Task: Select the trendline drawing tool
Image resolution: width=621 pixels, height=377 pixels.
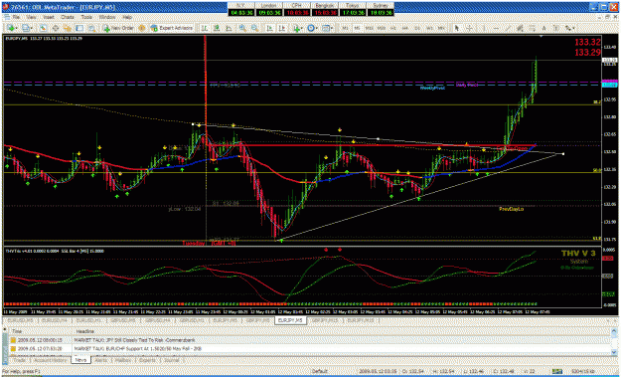Action: [x=508, y=28]
